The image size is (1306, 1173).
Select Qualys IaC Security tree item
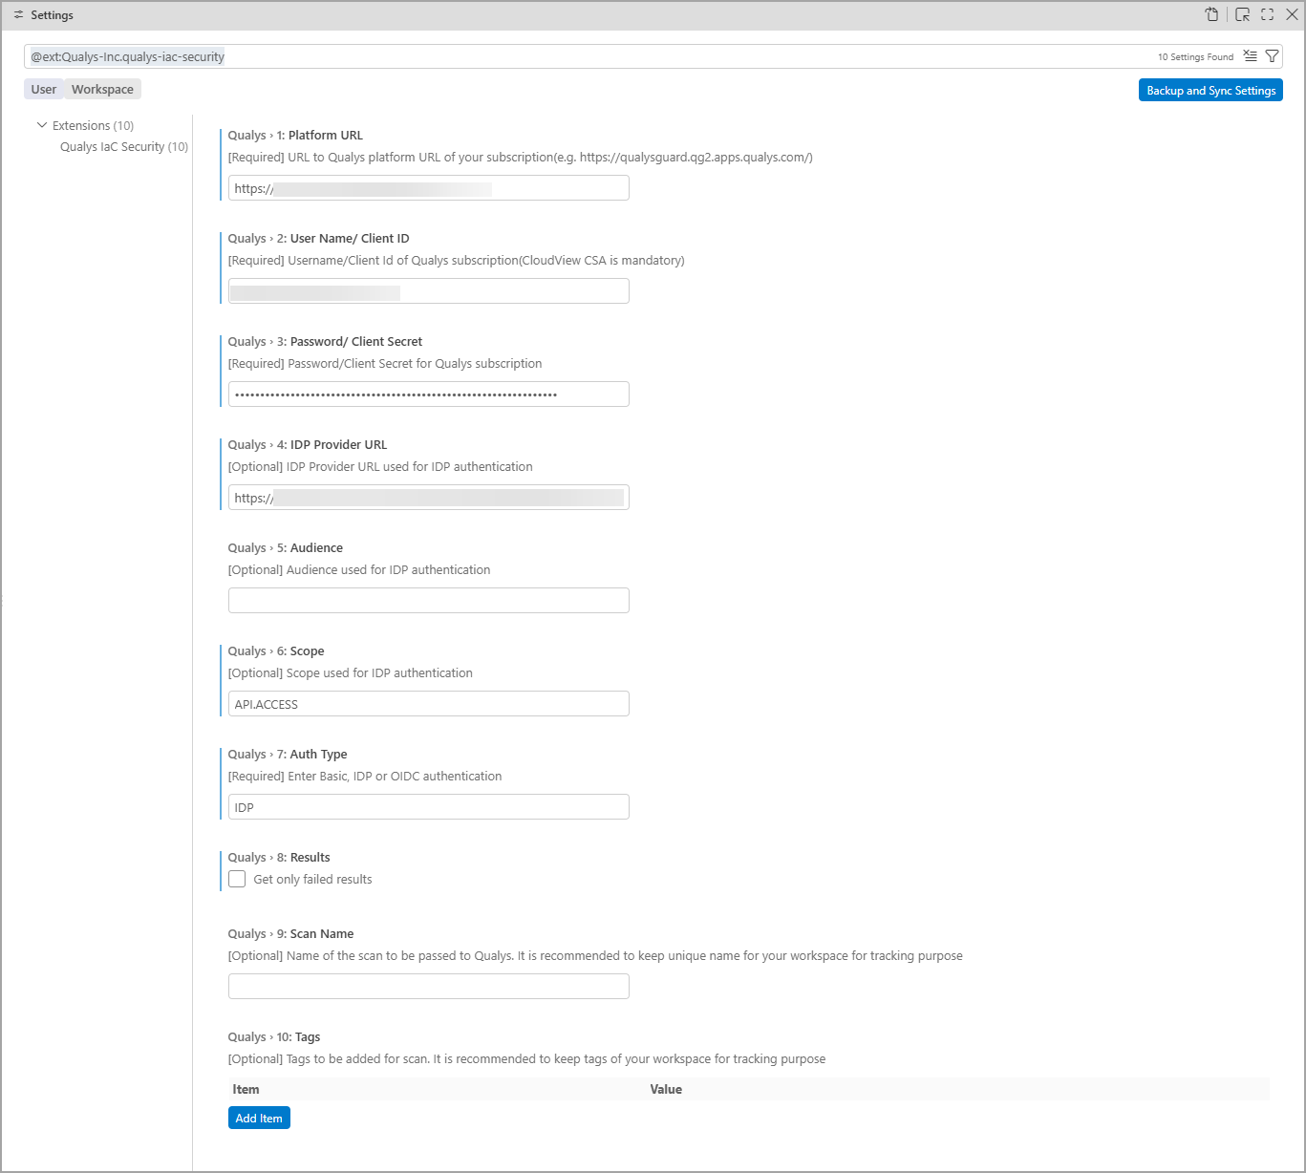(x=124, y=146)
